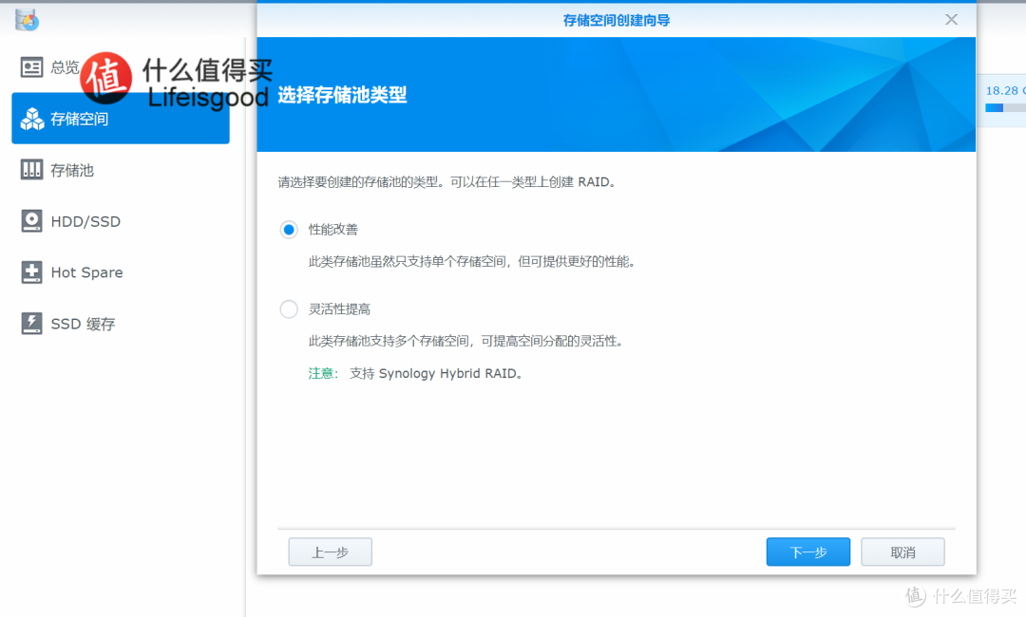Click the 存储空间 cubes icon
The height and width of the screenshot is (617, 1026).
tap(31, 119)
